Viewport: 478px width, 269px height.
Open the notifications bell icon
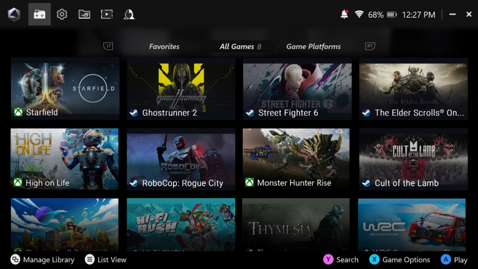point(345,14)
